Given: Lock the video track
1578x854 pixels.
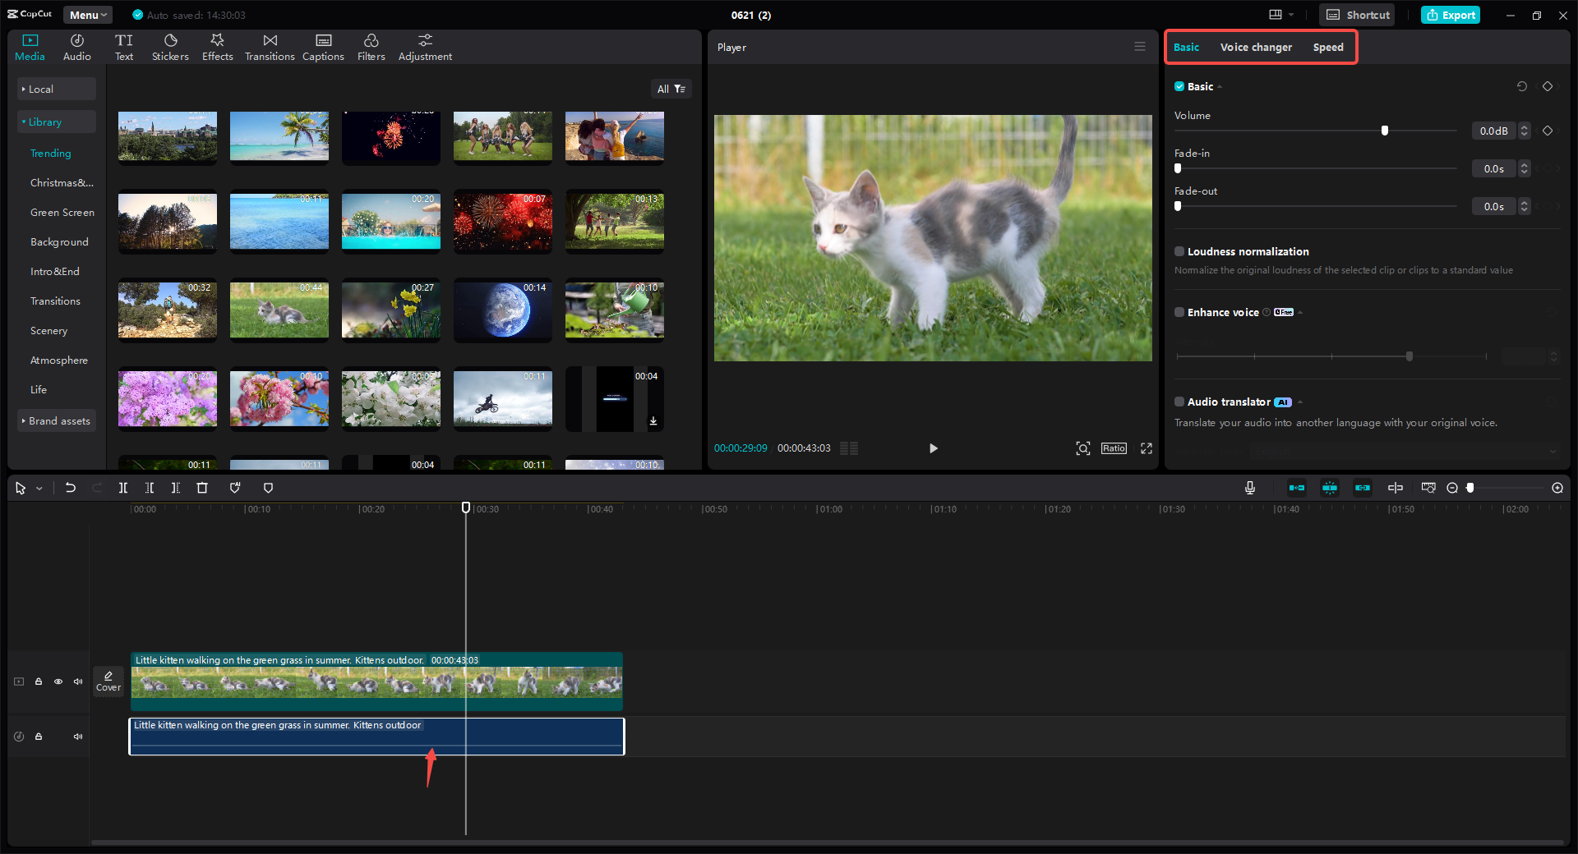Looking at the screenshot, I should 39,682.
